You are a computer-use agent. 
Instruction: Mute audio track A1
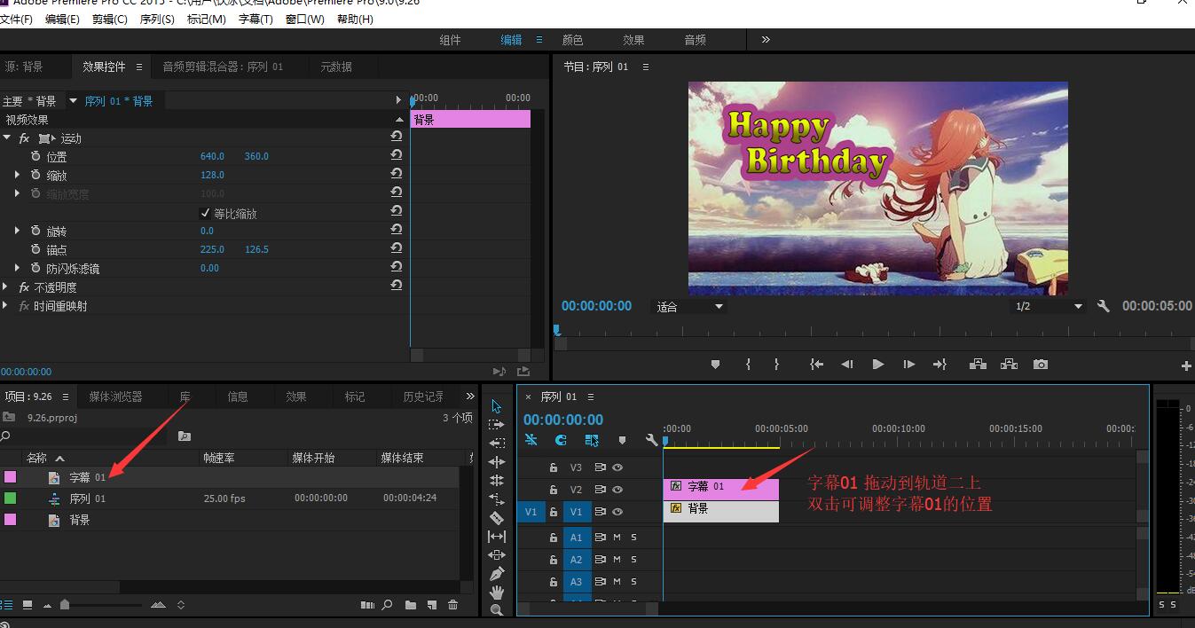(x=617, y=538)
